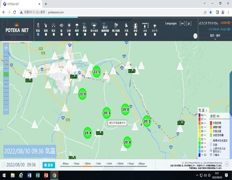232x180 pixels.
Task: Jump back with the -1hour time tab
Action: pos(76,164)
